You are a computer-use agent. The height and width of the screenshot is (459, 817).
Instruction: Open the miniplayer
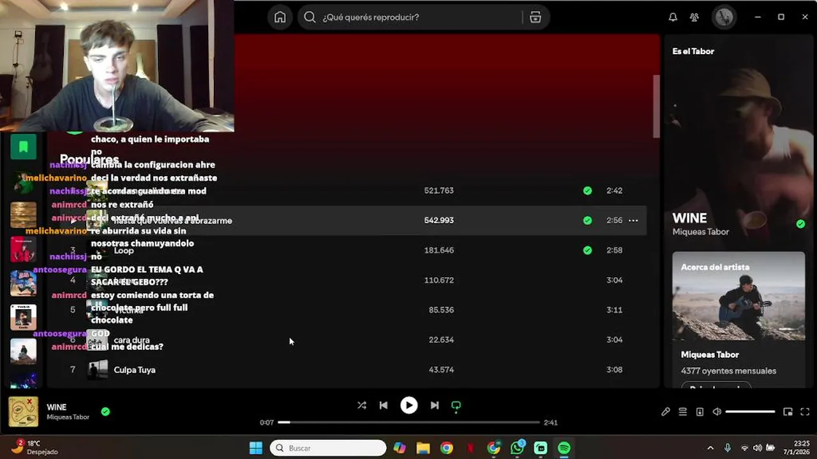[x=788, y=412]
